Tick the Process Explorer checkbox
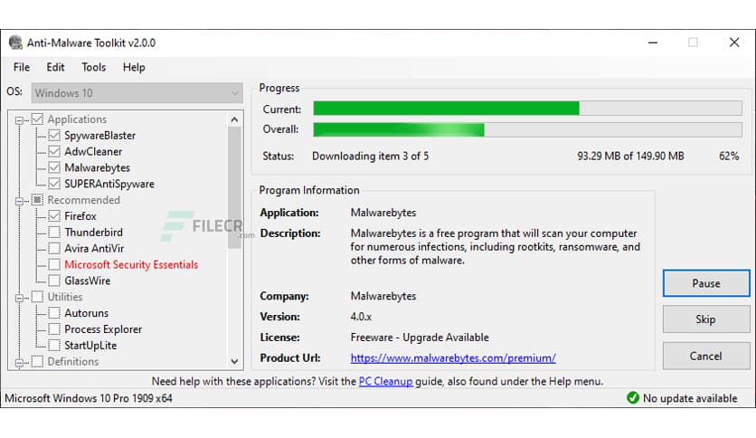756x438 pixels. tap(54, 329)
